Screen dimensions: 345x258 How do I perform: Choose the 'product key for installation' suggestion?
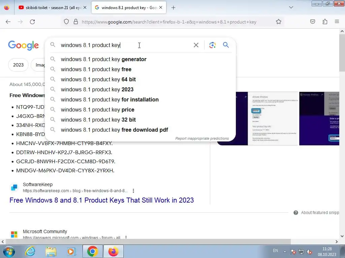point(140,99)
